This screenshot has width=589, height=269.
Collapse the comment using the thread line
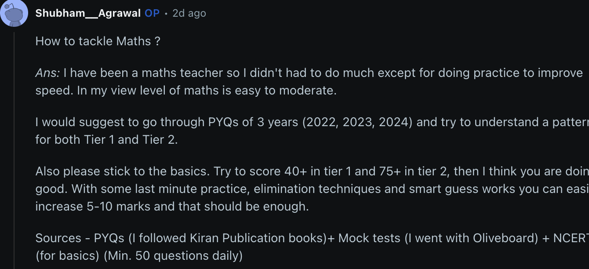(15, 149)
